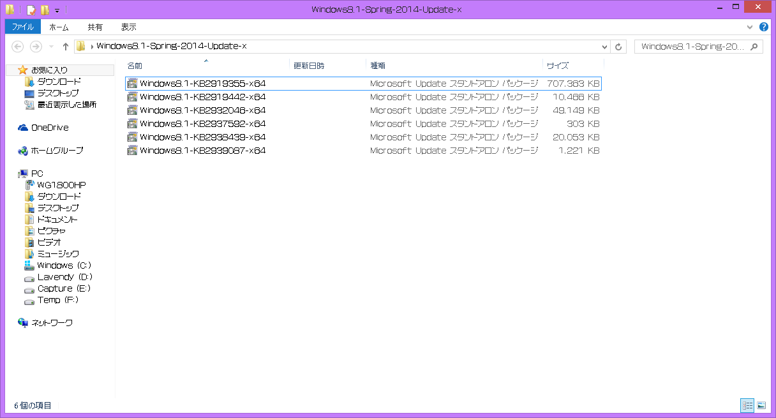Go forward with the Forward arrow button
This screenshot has width=776, height=418.
[36, 47]
